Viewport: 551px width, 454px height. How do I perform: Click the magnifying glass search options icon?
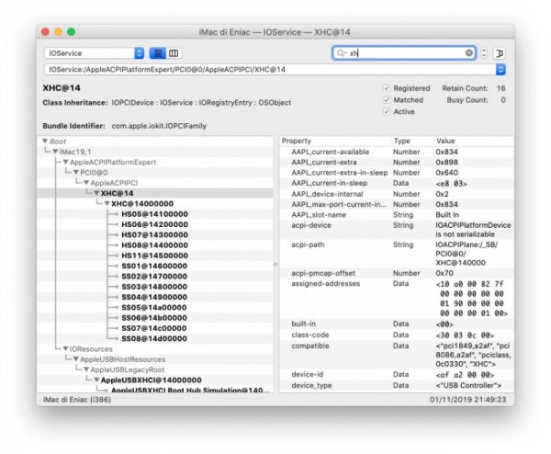pos(342,53)
